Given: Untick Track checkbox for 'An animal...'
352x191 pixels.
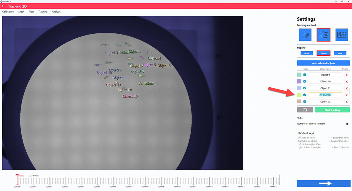Looking at the screenshot, I should point(304,95).
